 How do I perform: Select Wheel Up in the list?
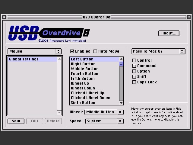94,83
